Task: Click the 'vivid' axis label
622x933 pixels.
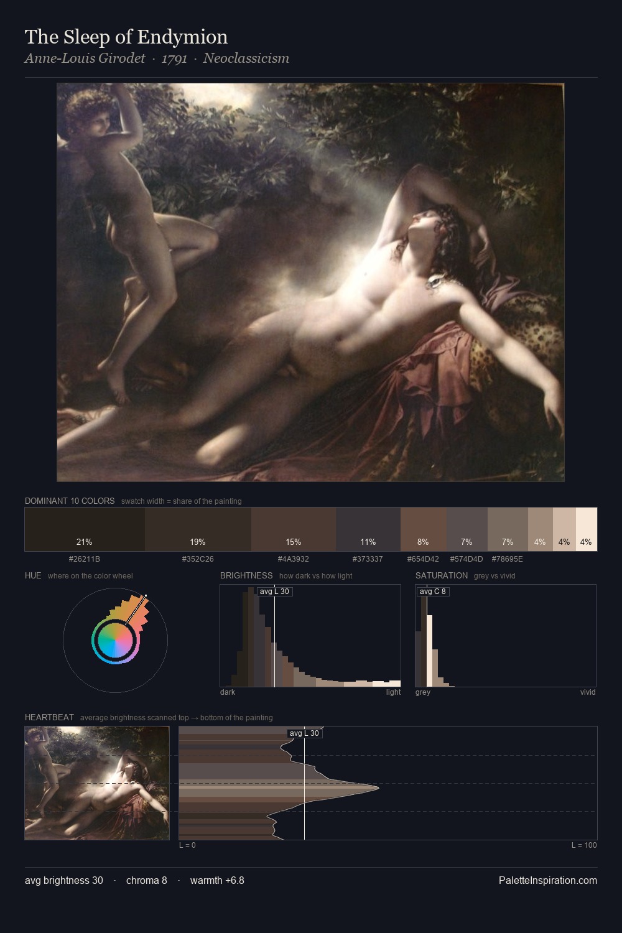Action: click(x=588, y=692)
